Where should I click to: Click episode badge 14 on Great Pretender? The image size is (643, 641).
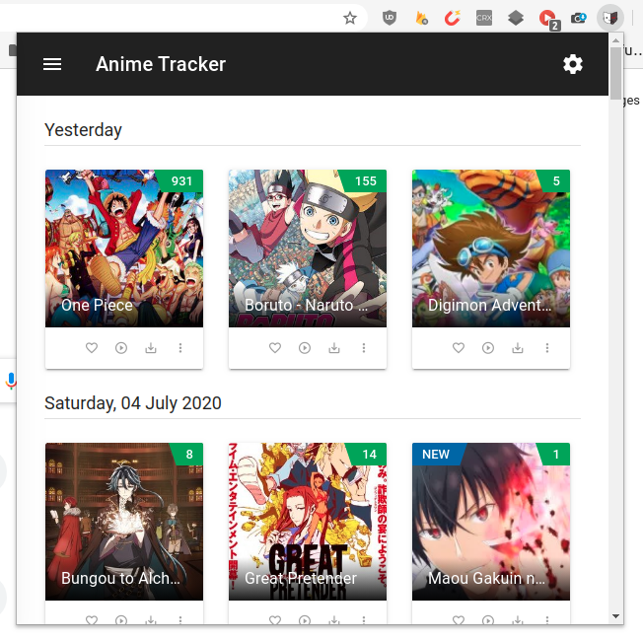(368, 454)
